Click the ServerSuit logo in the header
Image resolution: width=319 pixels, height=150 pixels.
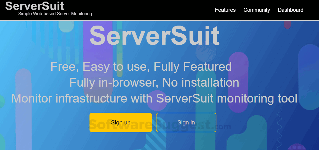coord(35,6)
